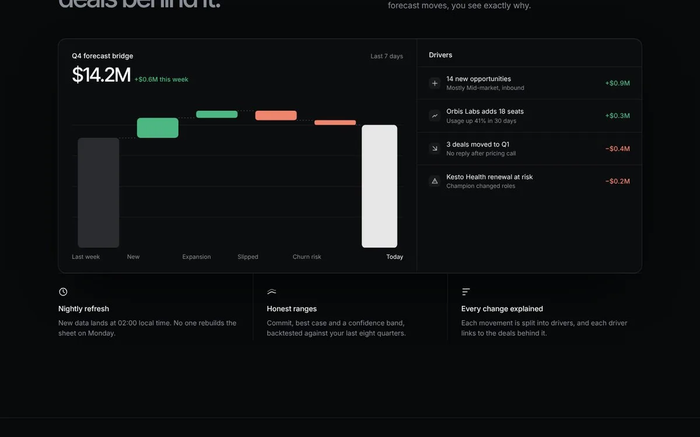The image size is (700, 437).
Task: Click the −$0.4M driver value
Action: [617, 149]
